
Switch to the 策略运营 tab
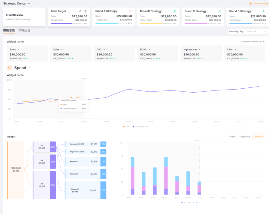[24, 30]
